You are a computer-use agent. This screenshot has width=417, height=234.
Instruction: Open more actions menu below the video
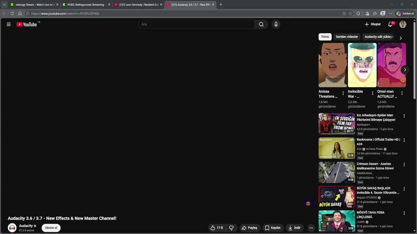tap(311, 228)
